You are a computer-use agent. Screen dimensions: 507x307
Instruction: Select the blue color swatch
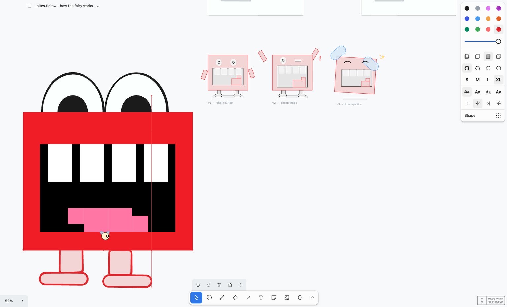[467, 19]
